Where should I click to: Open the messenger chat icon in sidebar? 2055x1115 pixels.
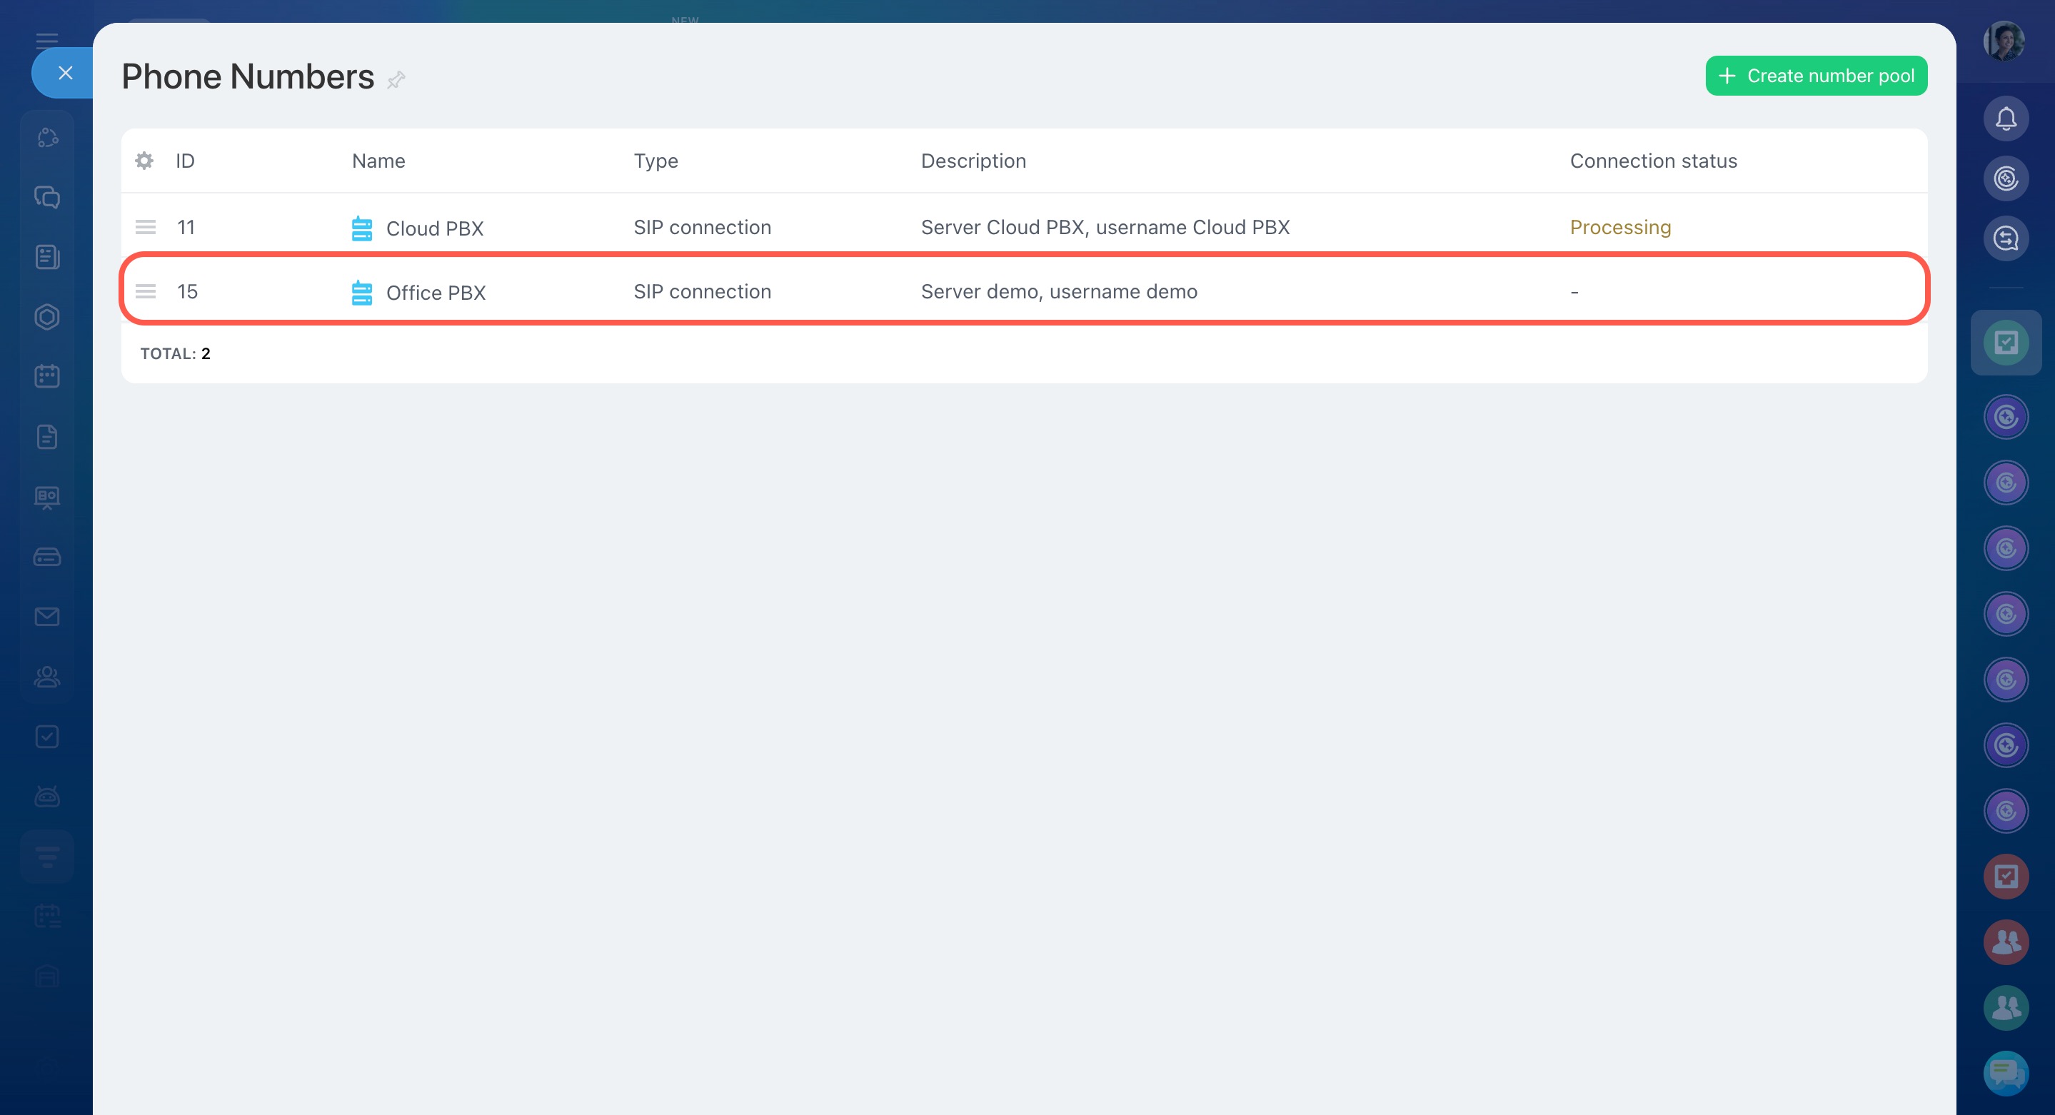(47, 197)
